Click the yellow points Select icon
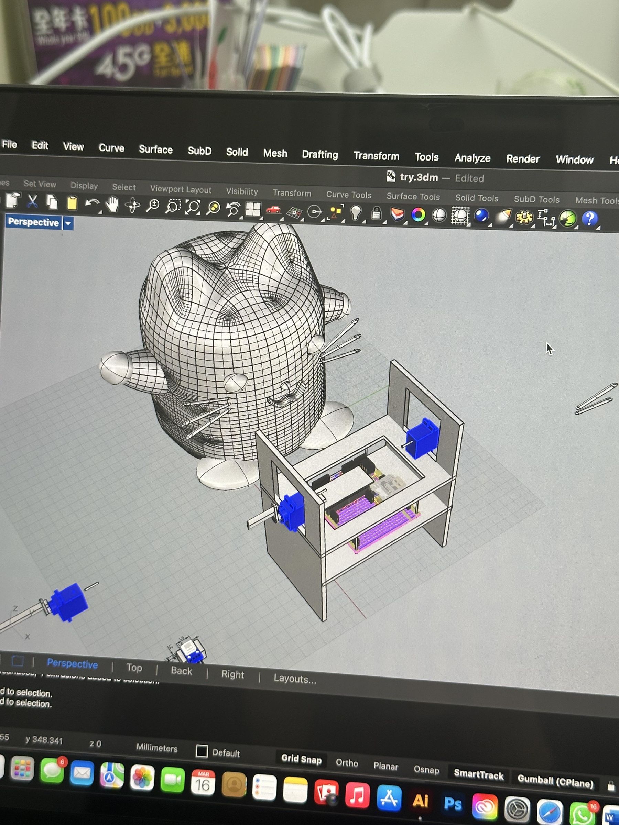Image resolution: width=619 pixels, height=825 pixels. [x=335, y=213]
